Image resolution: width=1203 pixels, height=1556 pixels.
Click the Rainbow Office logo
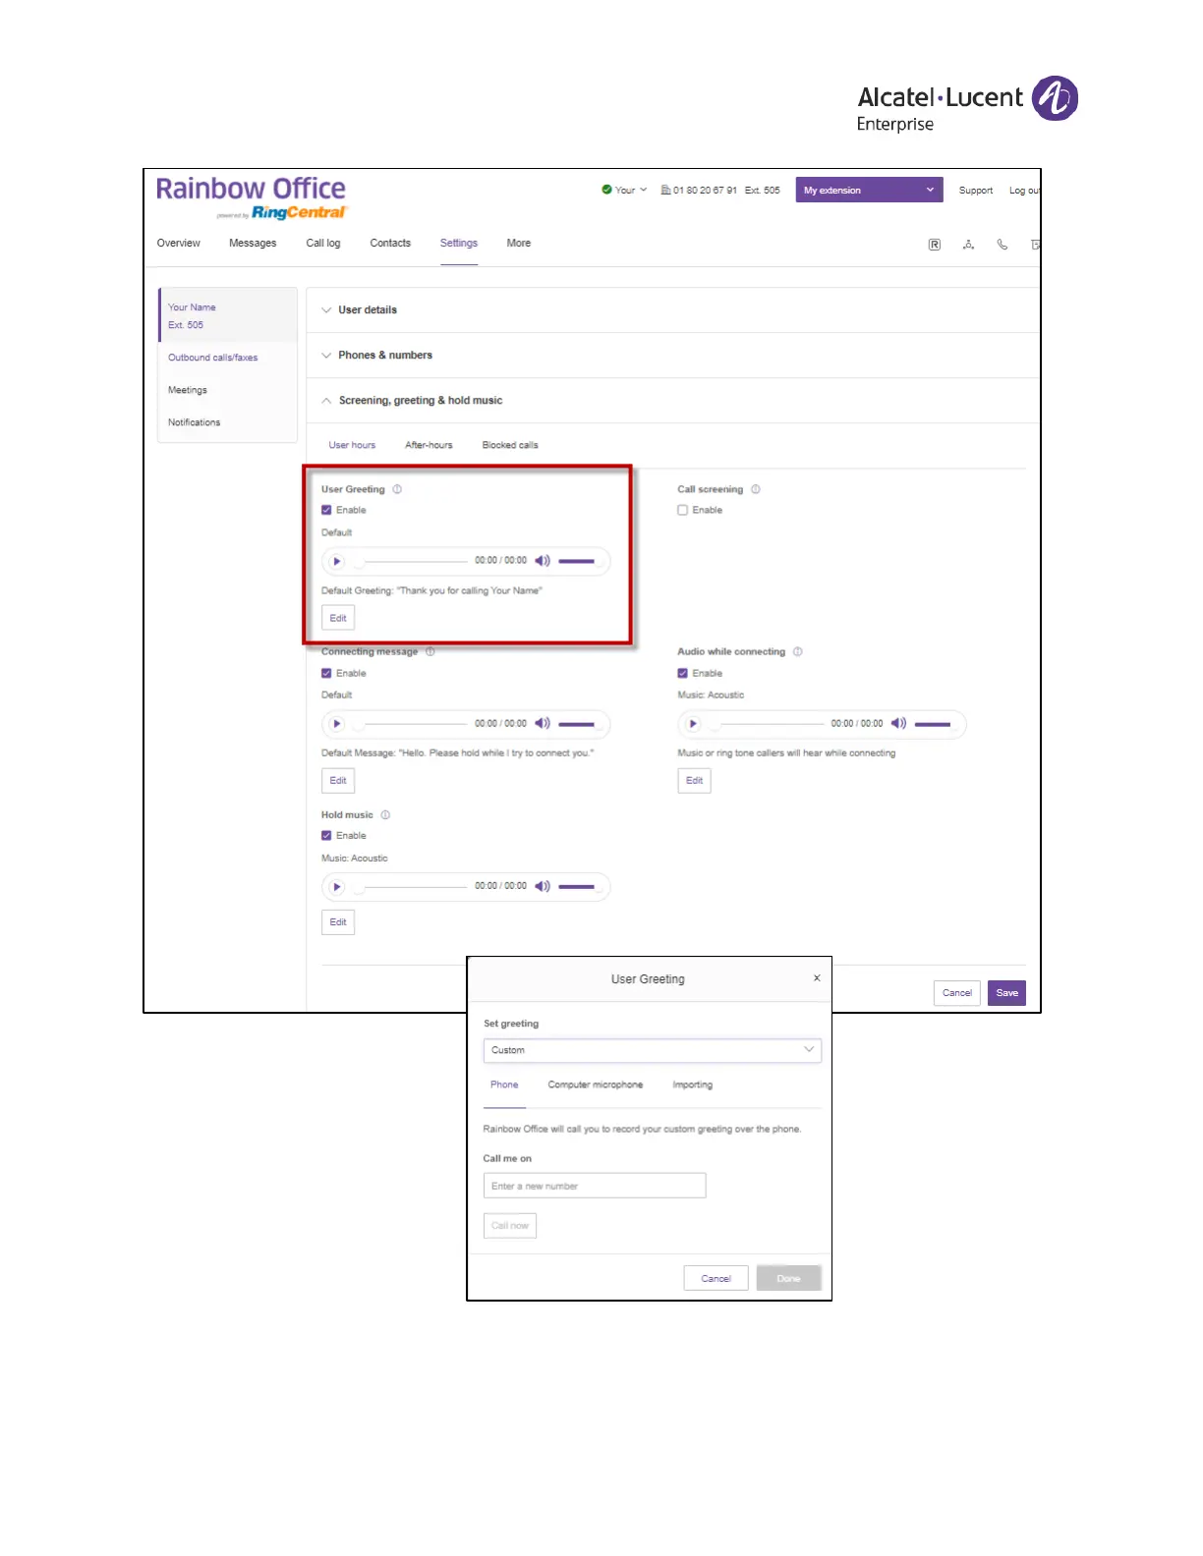252,196
